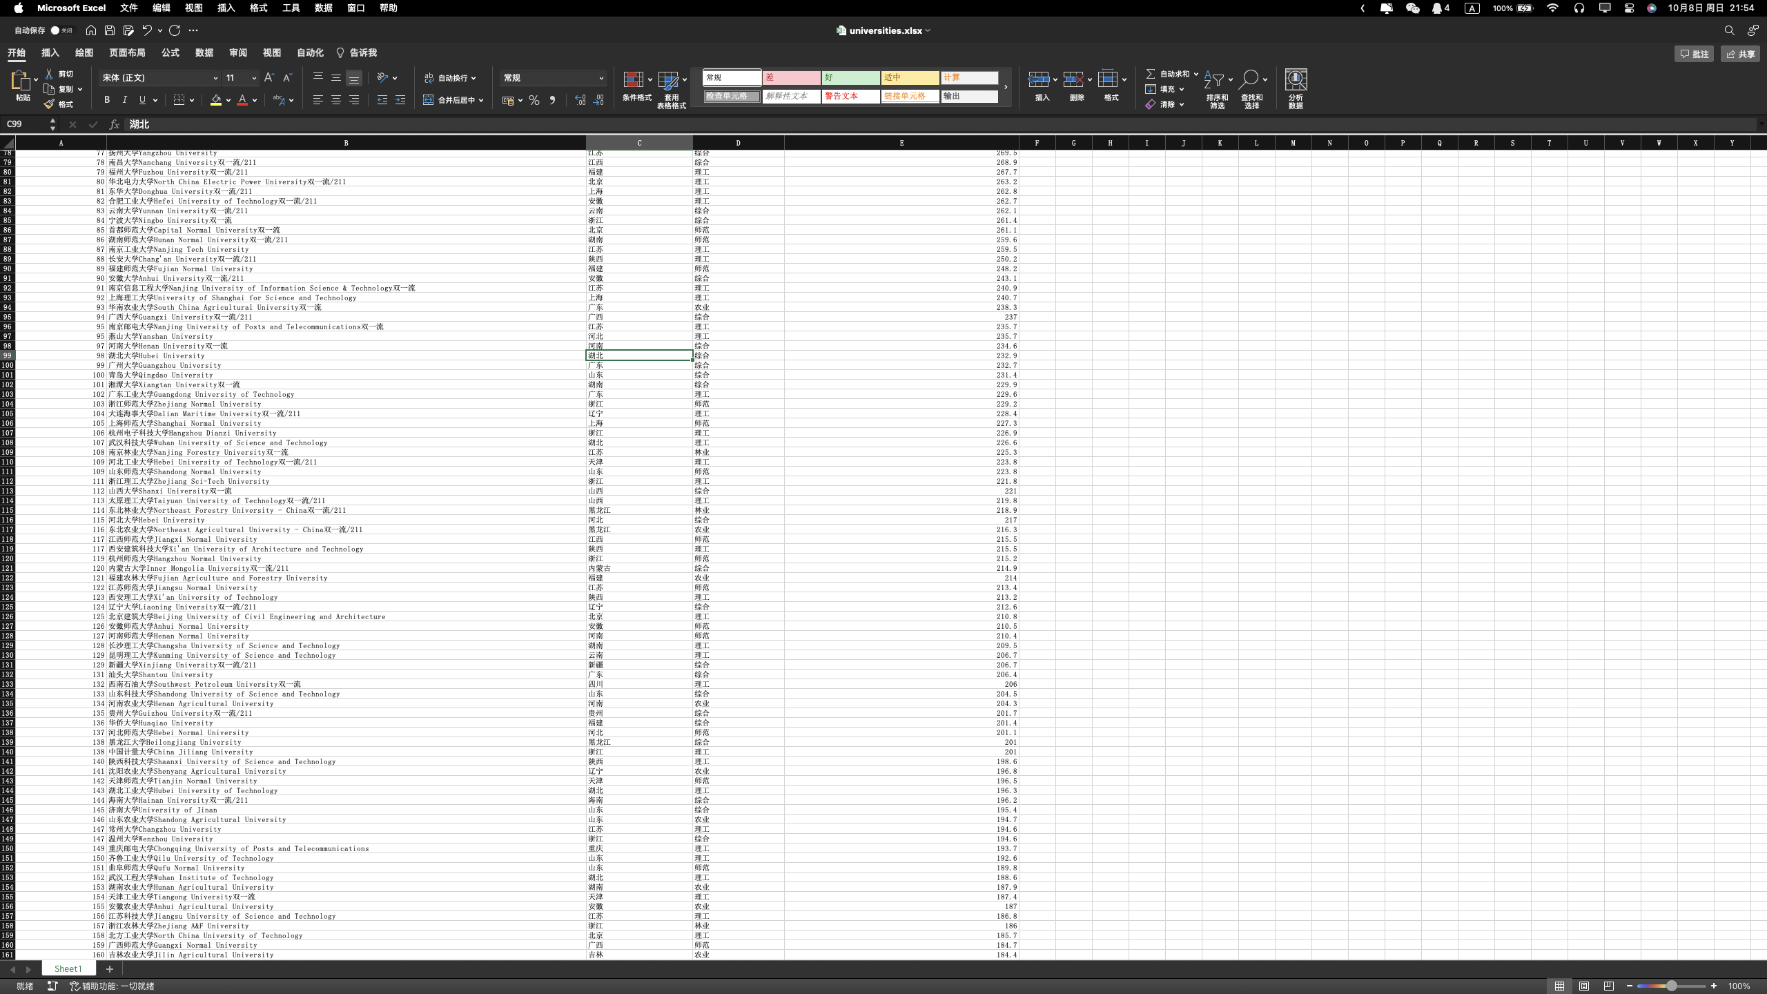Image resolution: width=1767 pixels, height=994 pixels.
Task: Open the 数据 menu in macOS menu bar
Action: [323, 8]
